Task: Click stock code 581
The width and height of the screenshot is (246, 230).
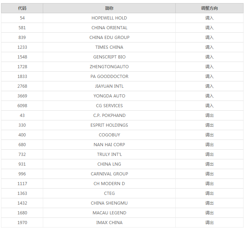Action: click(x=22, y=27)
